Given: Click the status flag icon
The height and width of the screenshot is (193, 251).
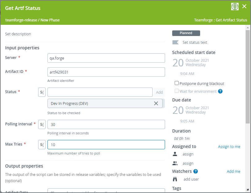Looking at the screenshot, I should pyautogui.click(x=176, y=42).
